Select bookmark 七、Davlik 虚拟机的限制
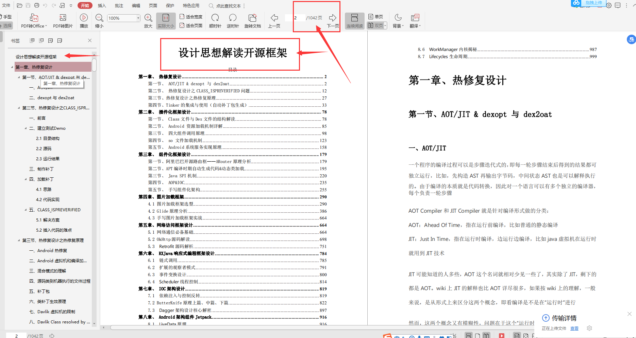Screen dimensions: 636x338 pyautogui.click(x=52, y=312)
